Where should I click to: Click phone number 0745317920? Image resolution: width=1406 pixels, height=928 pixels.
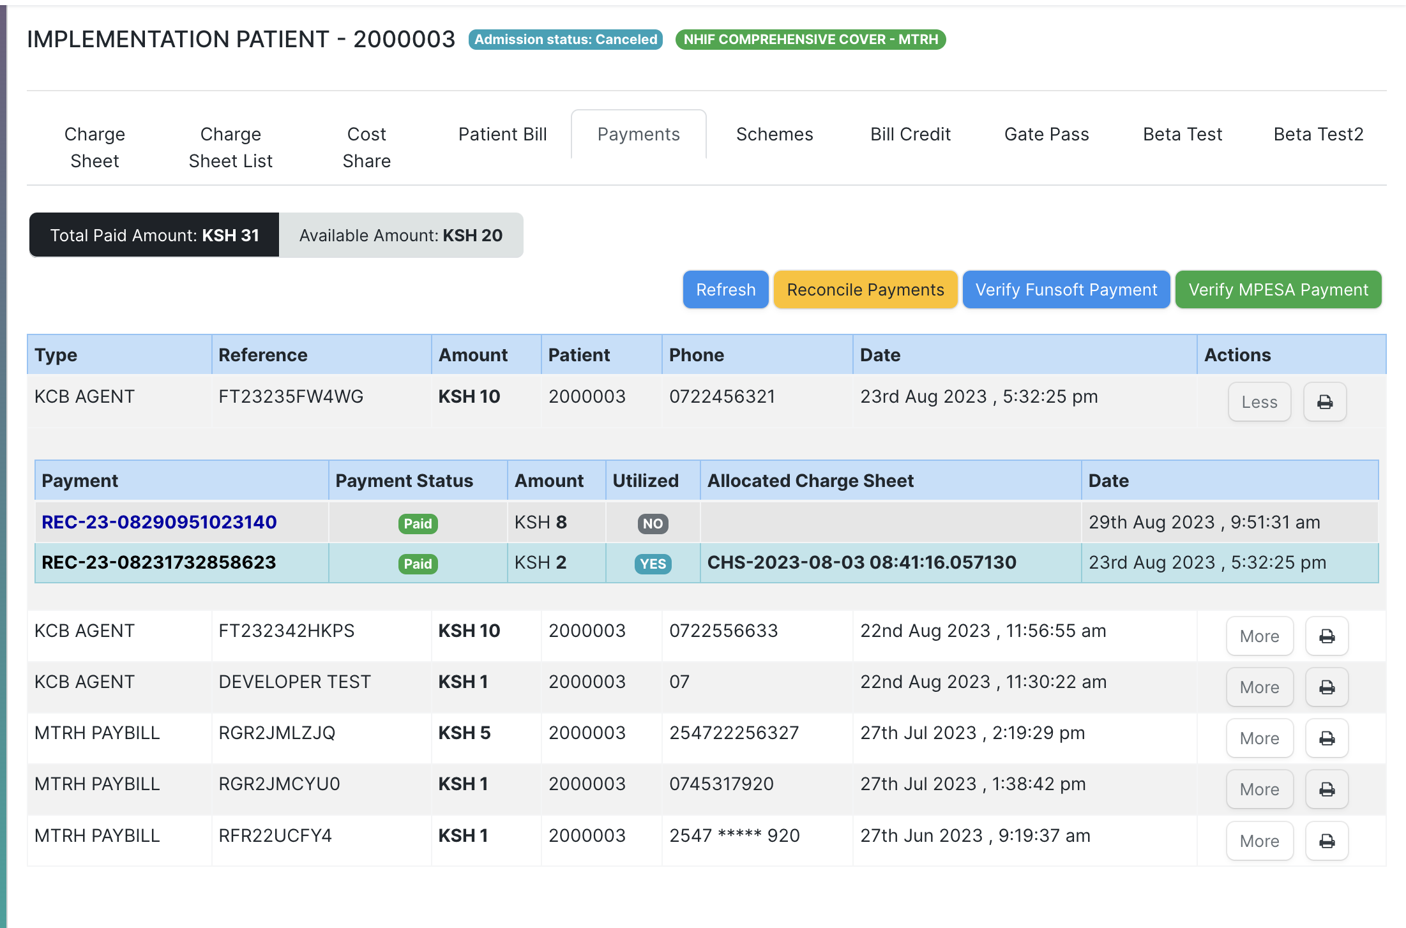(x=722, y=784)
